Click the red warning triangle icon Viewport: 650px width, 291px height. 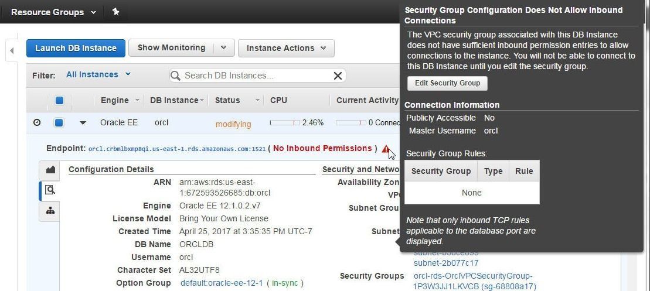386,149
